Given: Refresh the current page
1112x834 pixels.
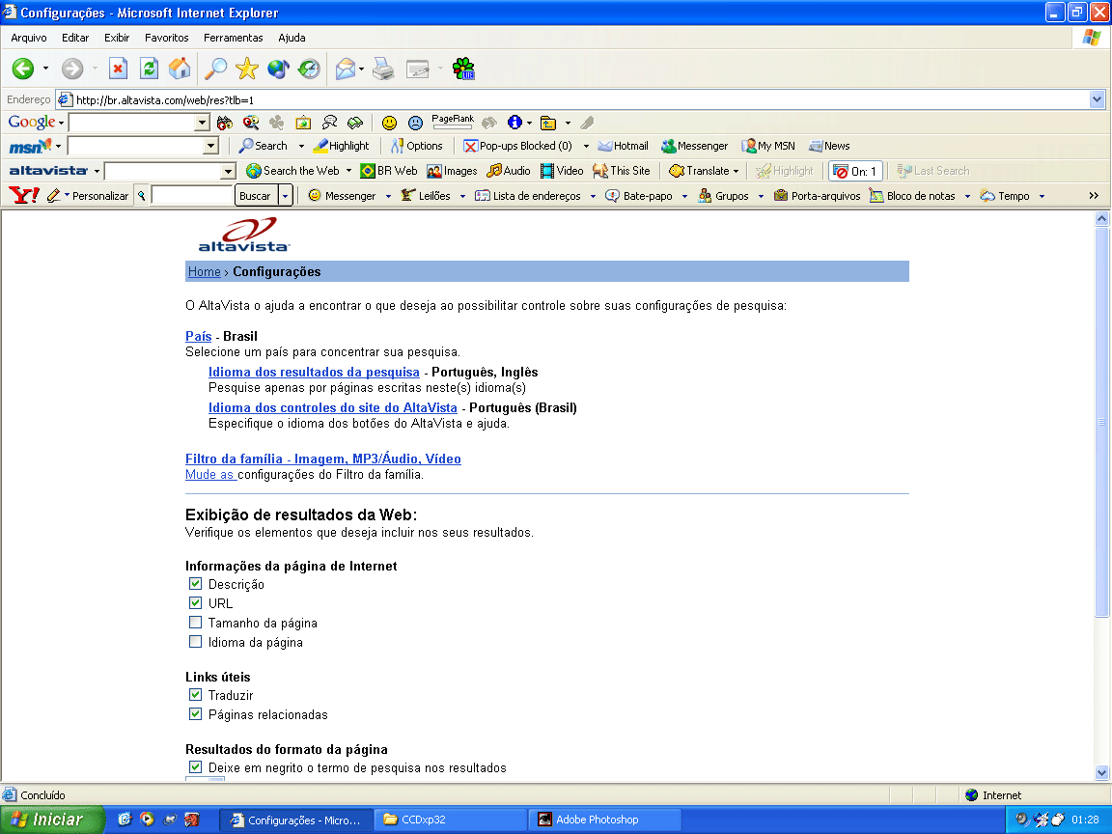Looking at the screenshot, I should 149,69.
